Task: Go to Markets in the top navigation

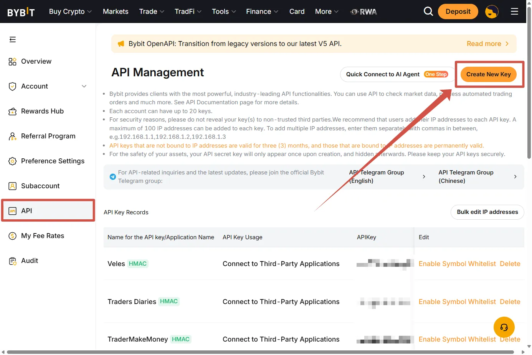Action: (x=116, y=12)
